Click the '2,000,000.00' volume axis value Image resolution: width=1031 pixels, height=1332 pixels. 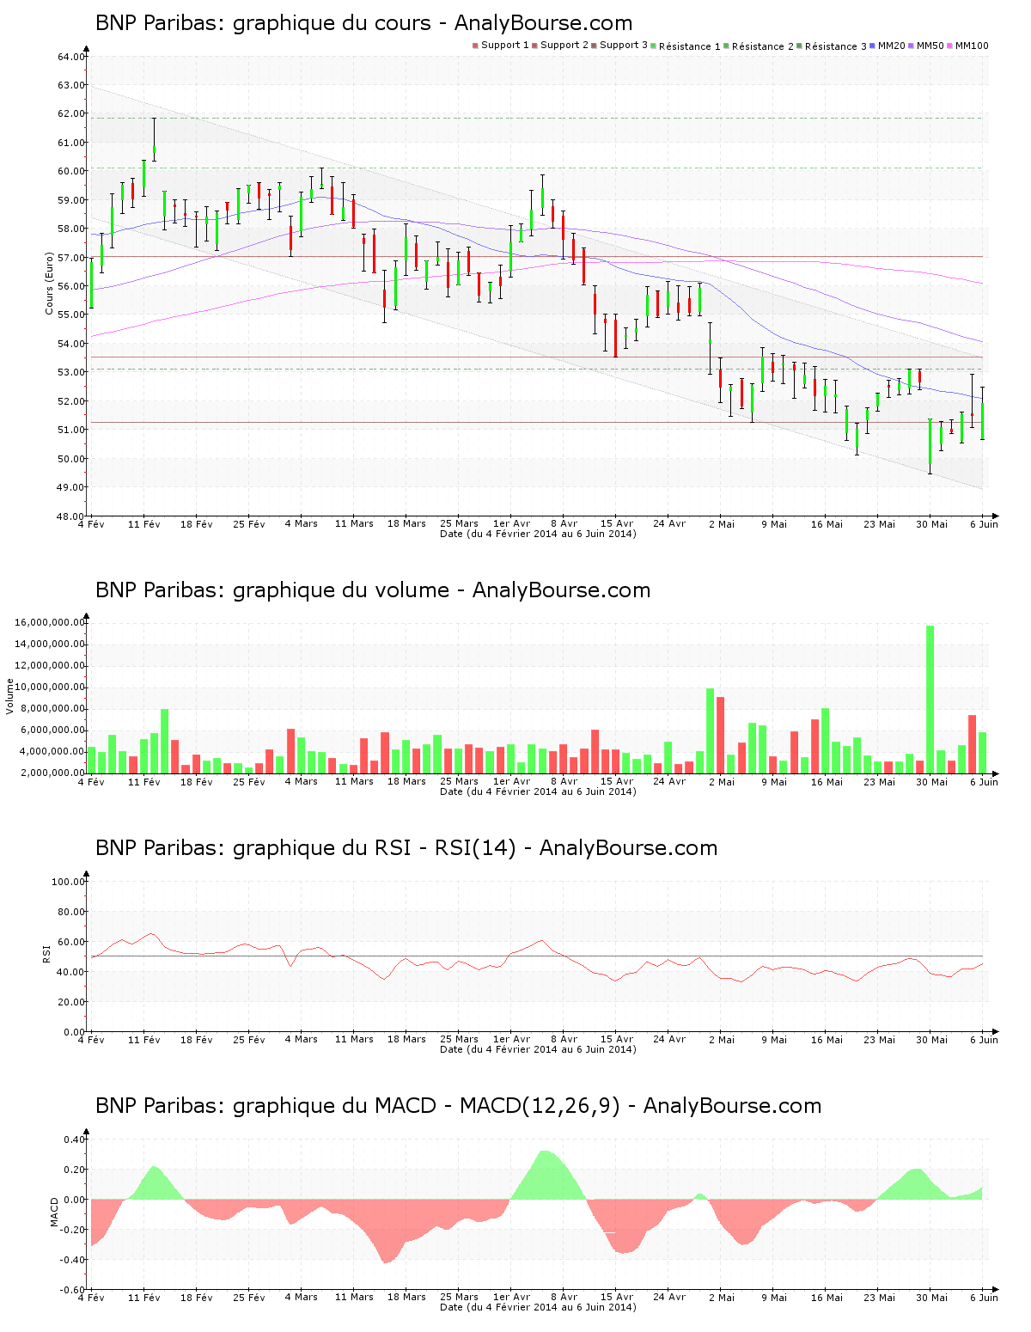(x=53, y=773)
